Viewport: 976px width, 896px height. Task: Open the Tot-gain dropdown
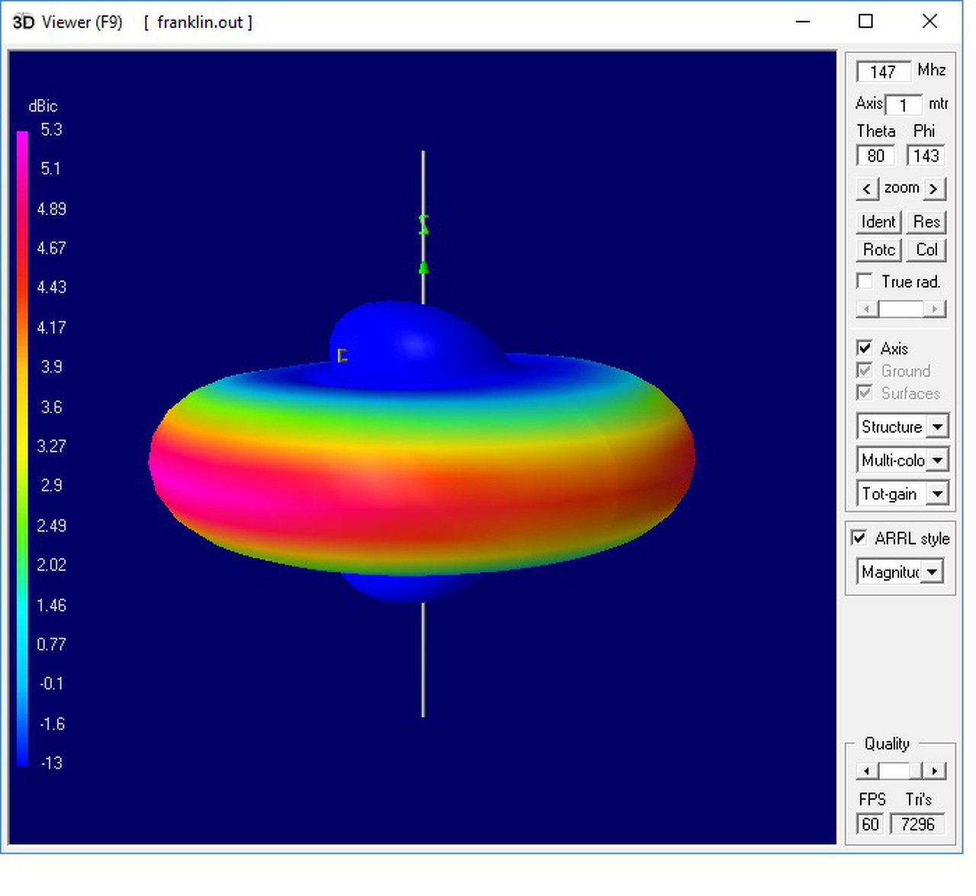click(x=903, y=493)
